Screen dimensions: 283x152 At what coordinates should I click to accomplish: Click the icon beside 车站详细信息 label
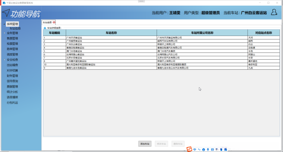[45, 28]
